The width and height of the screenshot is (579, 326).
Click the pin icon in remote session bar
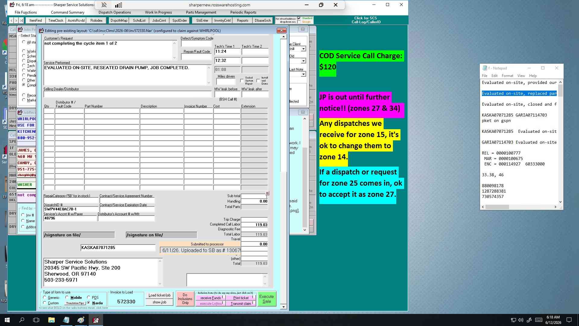tap(104, 5)
